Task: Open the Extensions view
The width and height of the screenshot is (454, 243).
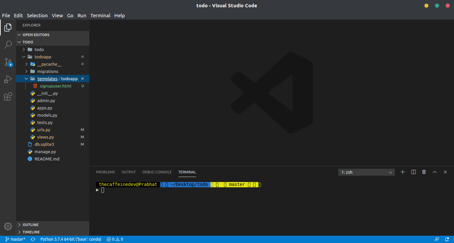Action: click(8, 96)
